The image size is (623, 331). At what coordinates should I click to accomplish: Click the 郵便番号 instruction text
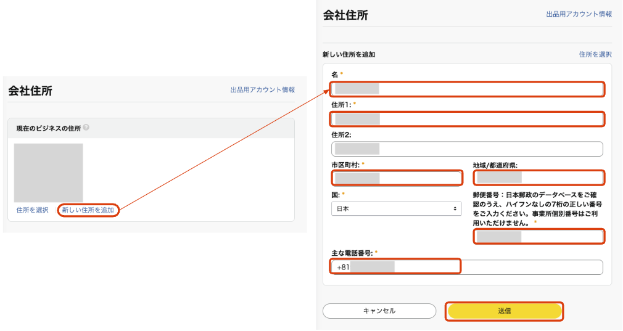coord(538,209)
